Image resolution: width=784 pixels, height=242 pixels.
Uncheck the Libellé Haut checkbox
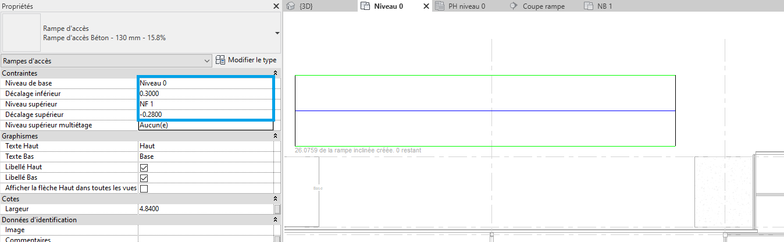point(144,168)
